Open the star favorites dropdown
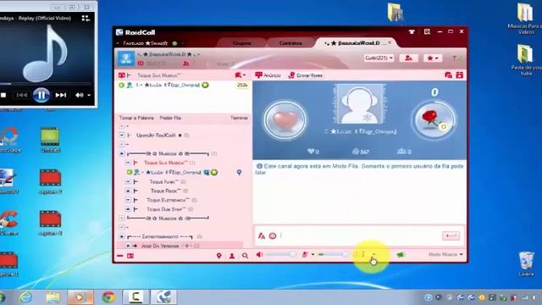542x305 pixels. point(433,58)
